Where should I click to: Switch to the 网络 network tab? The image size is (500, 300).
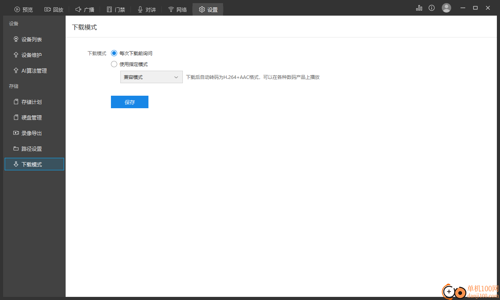tap(177, 9)
